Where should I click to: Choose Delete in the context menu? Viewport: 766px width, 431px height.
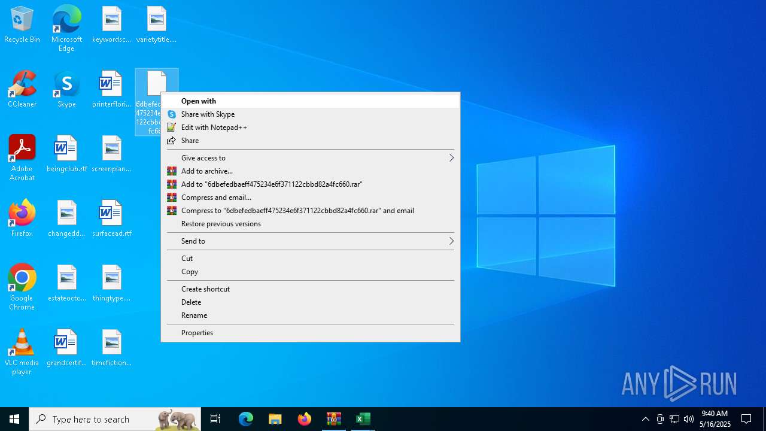click(311, 302)
